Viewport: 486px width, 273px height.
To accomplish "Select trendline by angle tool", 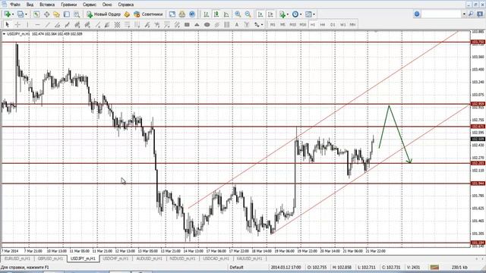I will [x=58, y=24].
